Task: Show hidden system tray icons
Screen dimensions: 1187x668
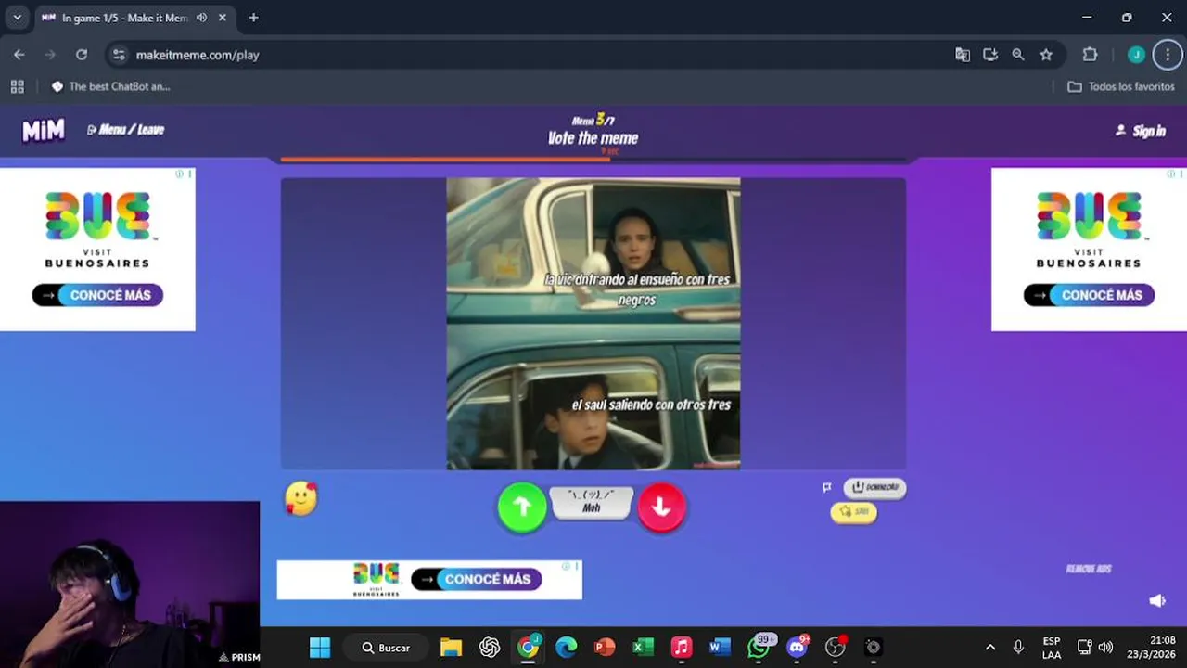Action: [990, 648]
